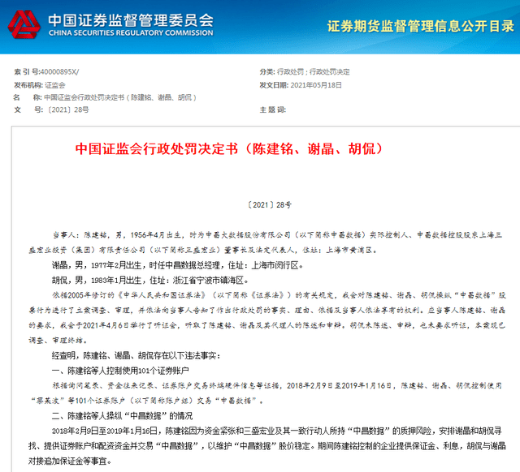
Task: Click 文号 〔2021〕28号 metadata entry
Action: click(x=51, y=109)
